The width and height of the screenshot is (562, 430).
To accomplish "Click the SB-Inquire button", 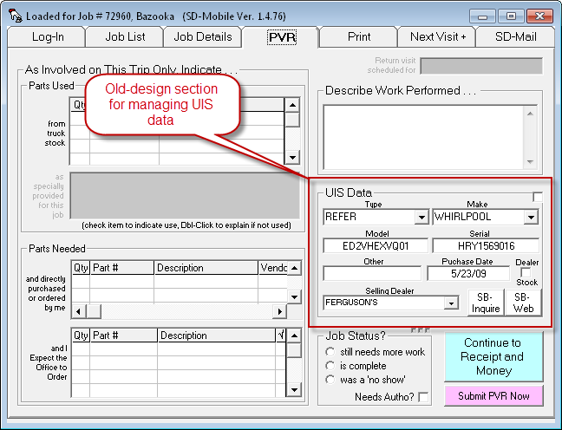I will click(486, 303).
